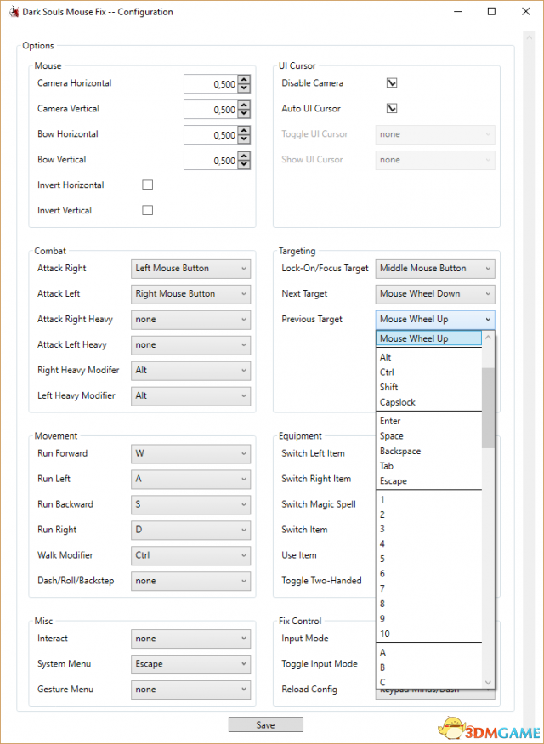Increase Bow Horizontal spinner value
The width and height of the screenshot is (544, 744).
click(244, 131)
